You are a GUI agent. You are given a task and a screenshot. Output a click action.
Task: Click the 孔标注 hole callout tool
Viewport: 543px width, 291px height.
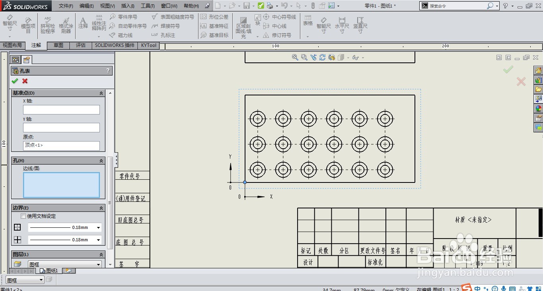(x=163, y=35)
